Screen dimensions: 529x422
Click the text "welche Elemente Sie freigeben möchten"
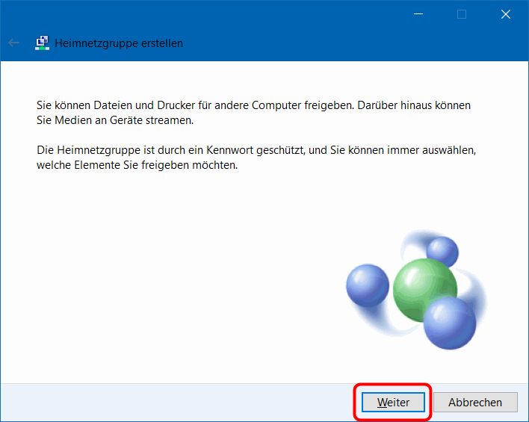coord(137,165)
